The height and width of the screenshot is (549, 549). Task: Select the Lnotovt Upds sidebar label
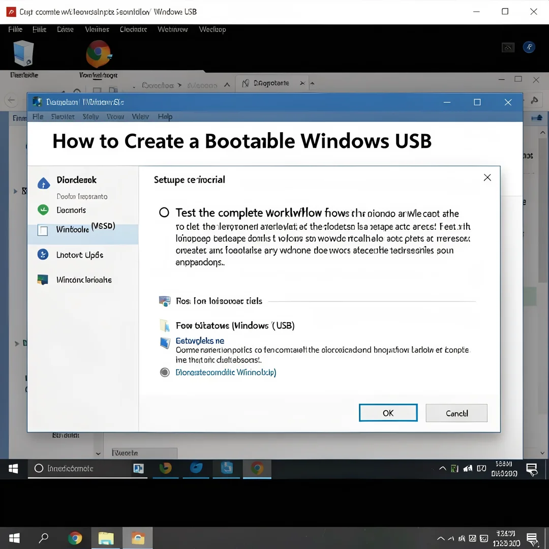[80, 255]
